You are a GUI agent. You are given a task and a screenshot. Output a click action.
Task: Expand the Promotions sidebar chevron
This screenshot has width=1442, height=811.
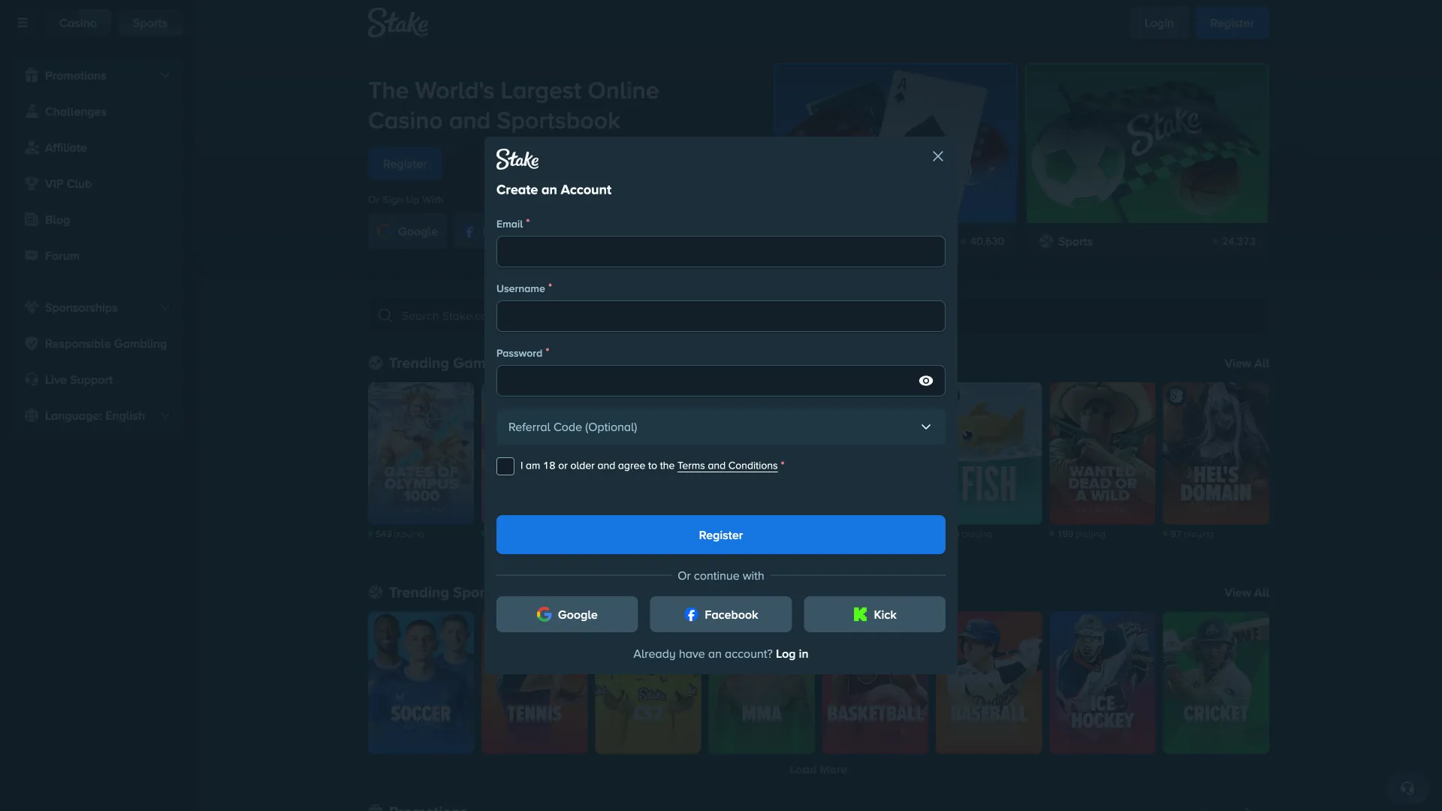(x=165, y=75)
